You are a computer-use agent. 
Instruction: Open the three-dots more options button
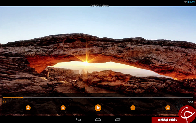[x=133, y=108]
